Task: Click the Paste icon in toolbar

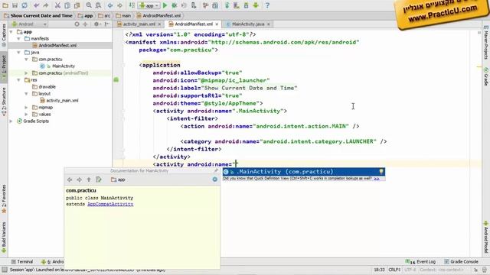Action: (x=77, y=5)
